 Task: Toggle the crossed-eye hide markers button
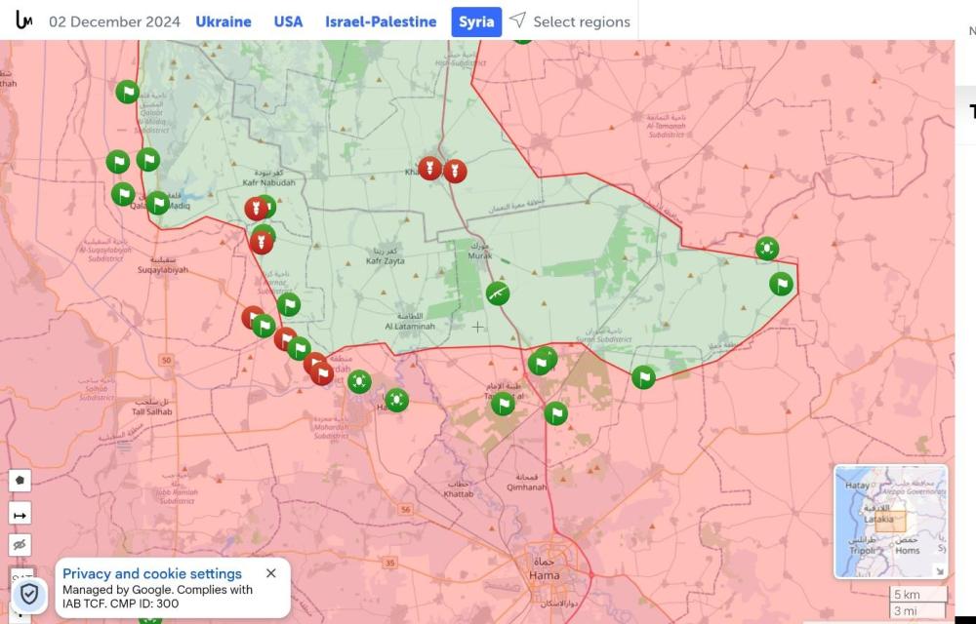click(x=20, y=545)
